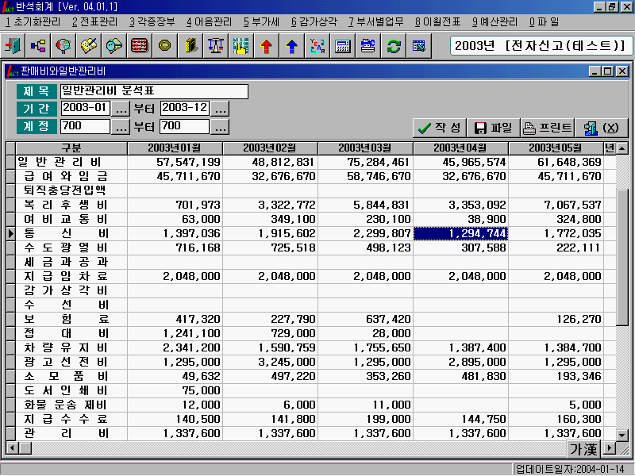Click the blue cash register toolbar icon
The width and height of the screenshot is (635, 476).
[368, 46]
